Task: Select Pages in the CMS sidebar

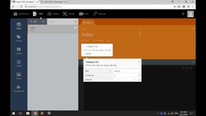Action: [x=19, y=26]
